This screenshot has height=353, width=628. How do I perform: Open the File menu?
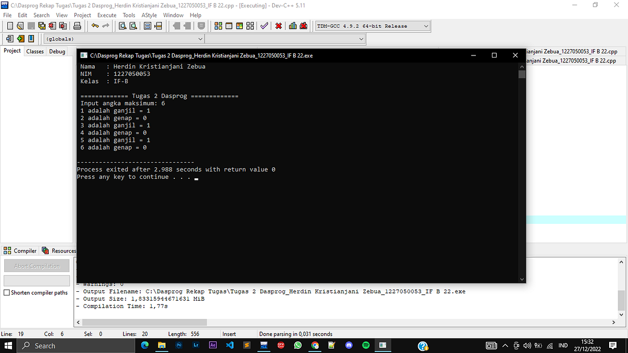click(x=8, y=15)
